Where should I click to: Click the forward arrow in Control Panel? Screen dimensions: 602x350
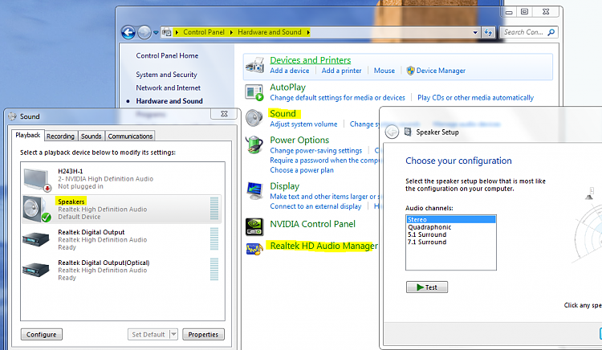tap(144, 33)
